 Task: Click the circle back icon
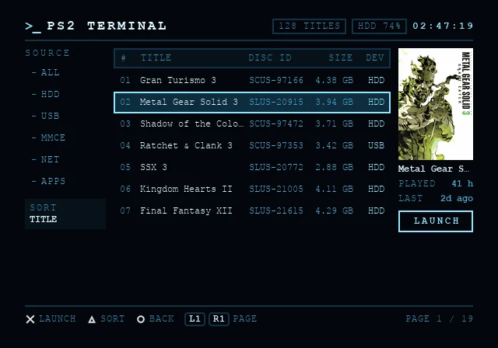pos(141,319)
